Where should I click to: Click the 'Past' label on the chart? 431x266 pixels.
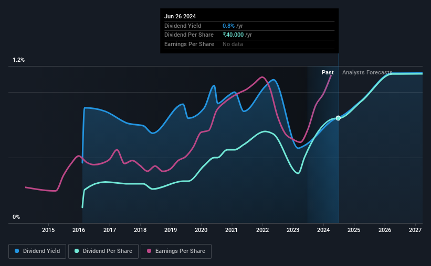328,72
